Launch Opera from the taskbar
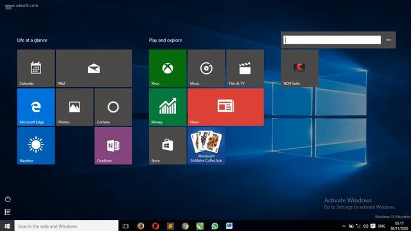 (155, 226)
